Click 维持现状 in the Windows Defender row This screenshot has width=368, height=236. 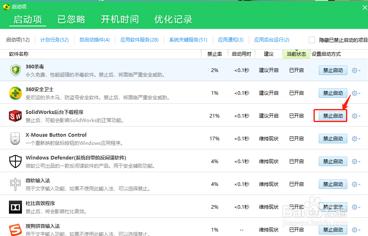[x=269, y=161]
